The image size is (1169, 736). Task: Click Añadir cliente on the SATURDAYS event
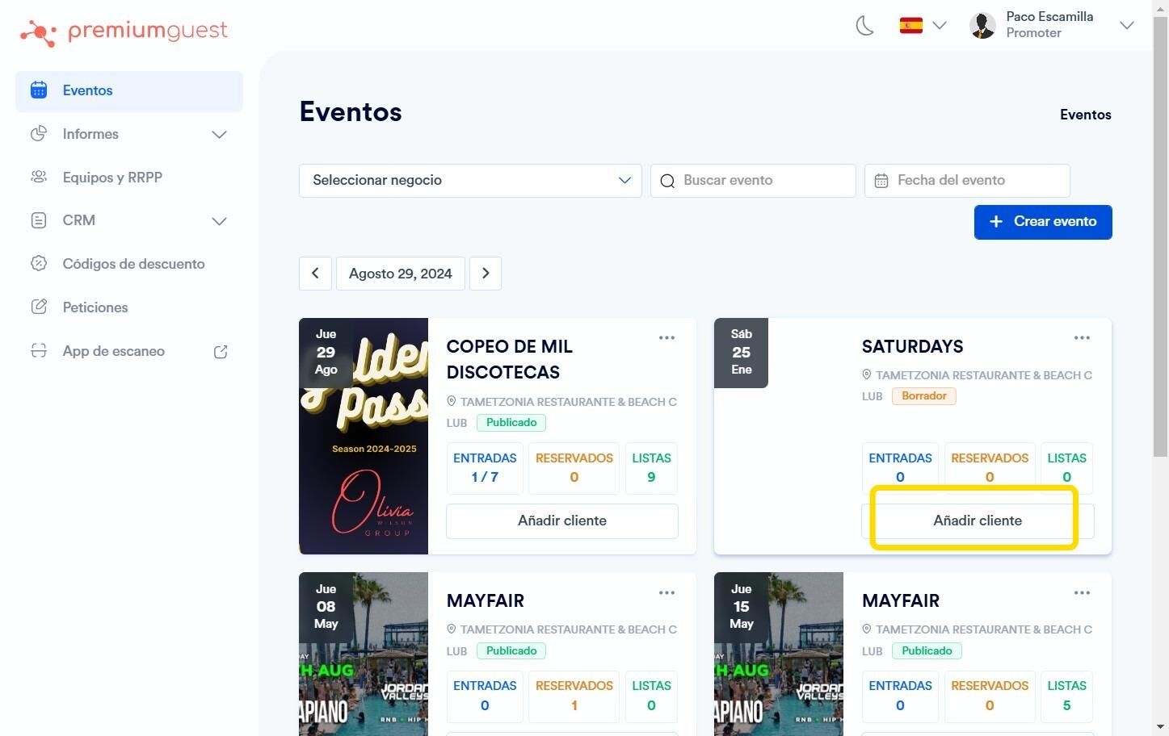[978, 521]
